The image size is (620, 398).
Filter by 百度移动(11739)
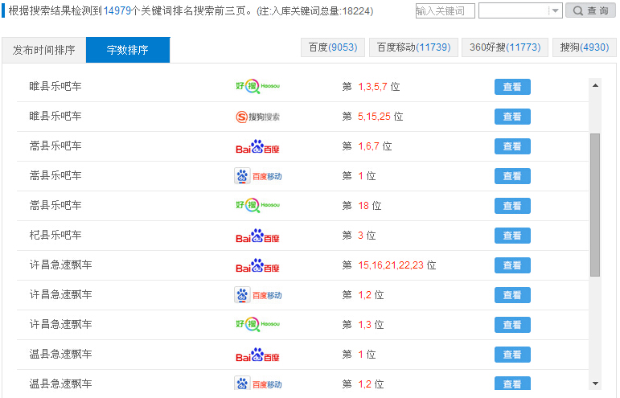pos(413,47)
